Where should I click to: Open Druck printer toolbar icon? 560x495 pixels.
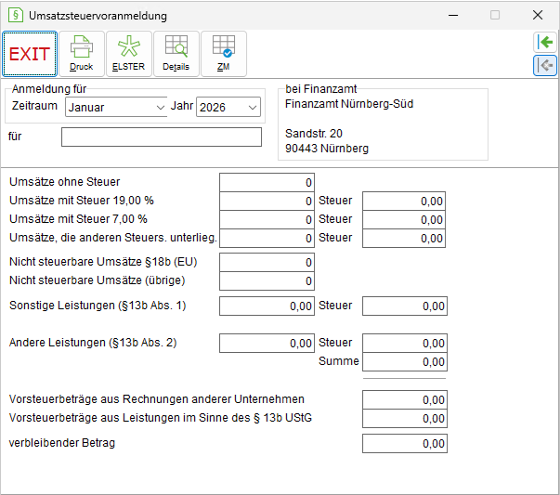point(82,54)
